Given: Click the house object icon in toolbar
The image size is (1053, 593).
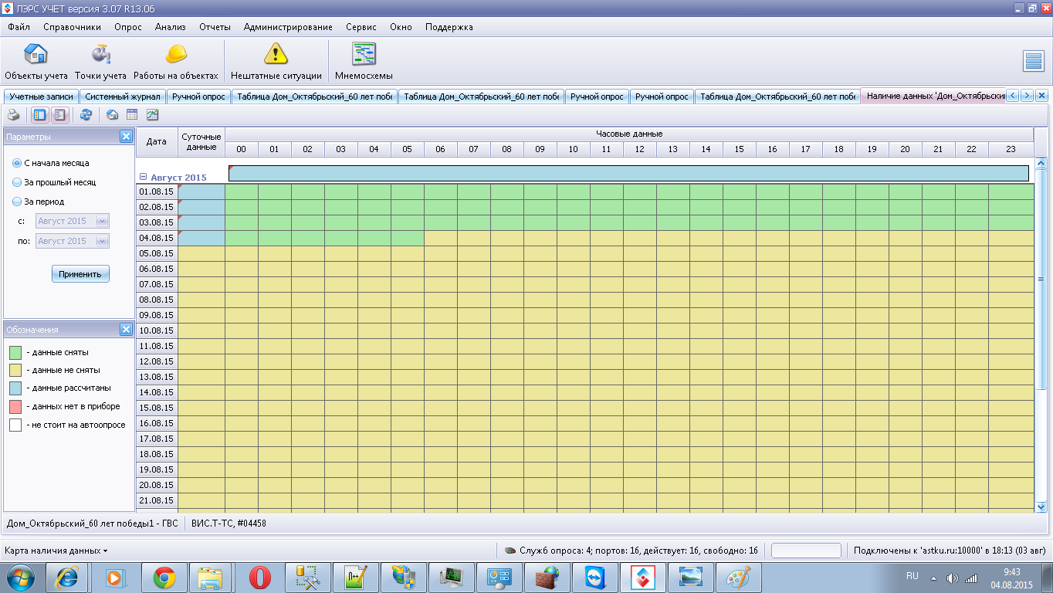Looking at the screenshot, I should click(x=113, y=115).
